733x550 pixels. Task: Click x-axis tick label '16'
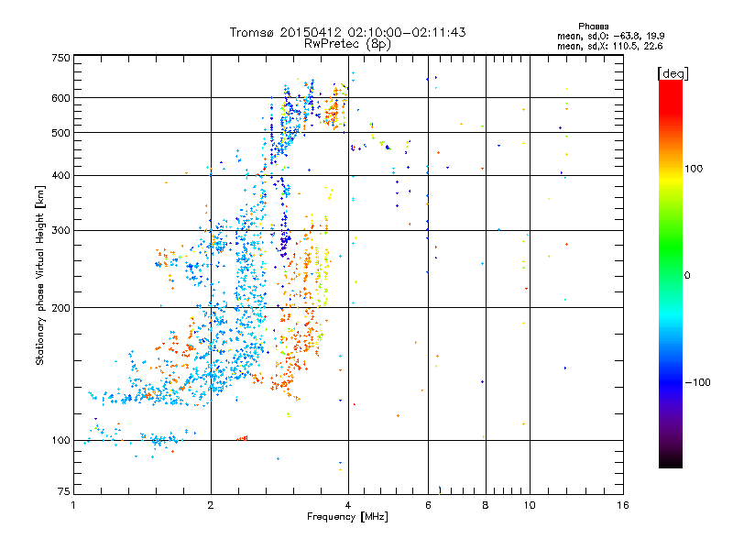[x=623, y=505]
